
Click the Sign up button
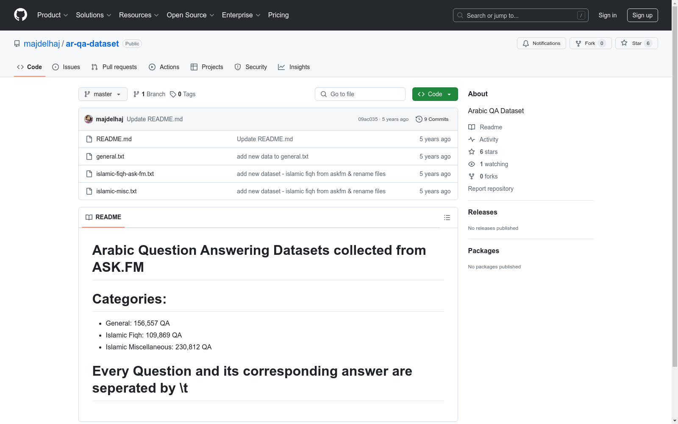point(642,15)
